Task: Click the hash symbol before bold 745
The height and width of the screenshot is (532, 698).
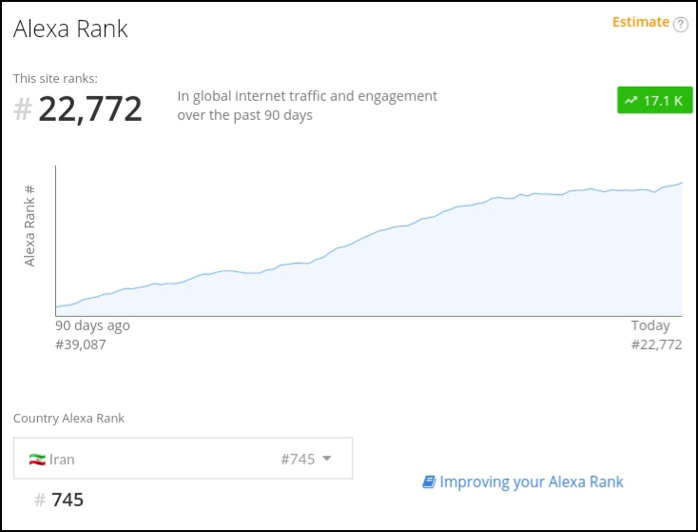Action: coord(40,500)
